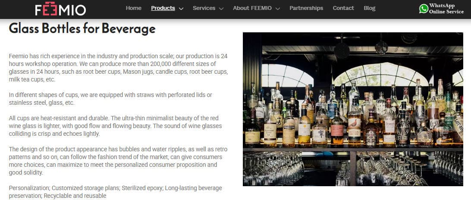This screenshot has height=200, width=471.
Task: Click the paragraph about 24 hours workshop operation
Action: tap(119, 68)
